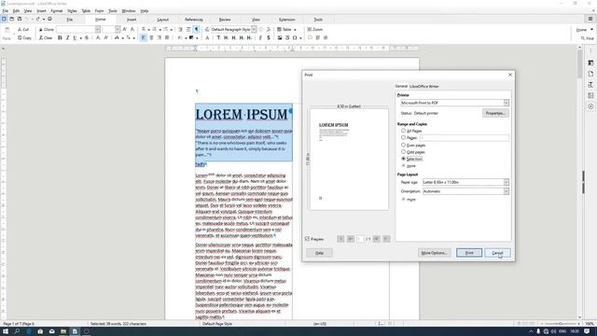Screen dimensions: 597x336
Task: Click the Bold formatting icon
Action: click(60, 37)
